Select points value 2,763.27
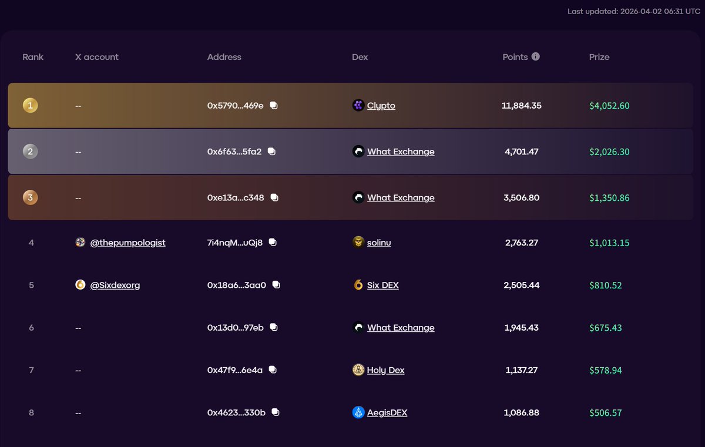The width and height of the screenshot is (705, 447). click(522, 243)
